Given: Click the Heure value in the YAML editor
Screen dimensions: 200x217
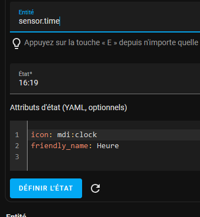Looking at the screenshot, I should [x=108, y=146].
